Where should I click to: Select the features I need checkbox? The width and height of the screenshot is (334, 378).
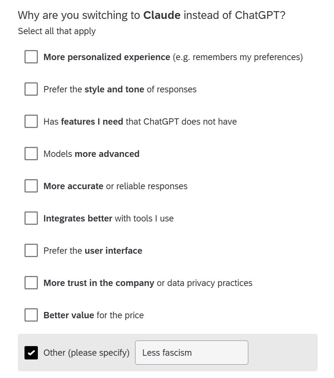click(31, 122)
